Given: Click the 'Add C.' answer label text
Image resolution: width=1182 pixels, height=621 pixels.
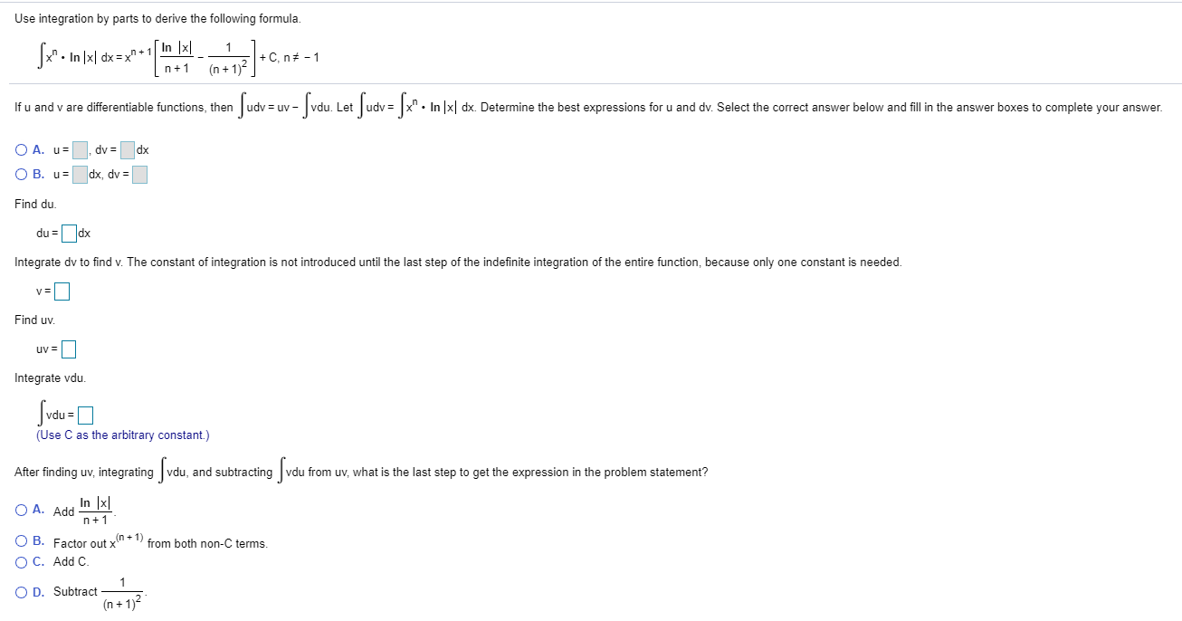Looking at the screenshot, I should click(x=71, y=561).
